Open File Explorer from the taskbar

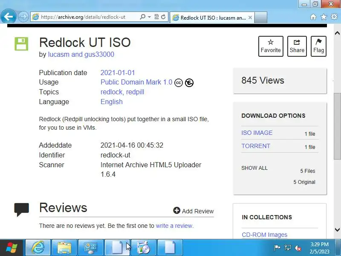[64, 248]
